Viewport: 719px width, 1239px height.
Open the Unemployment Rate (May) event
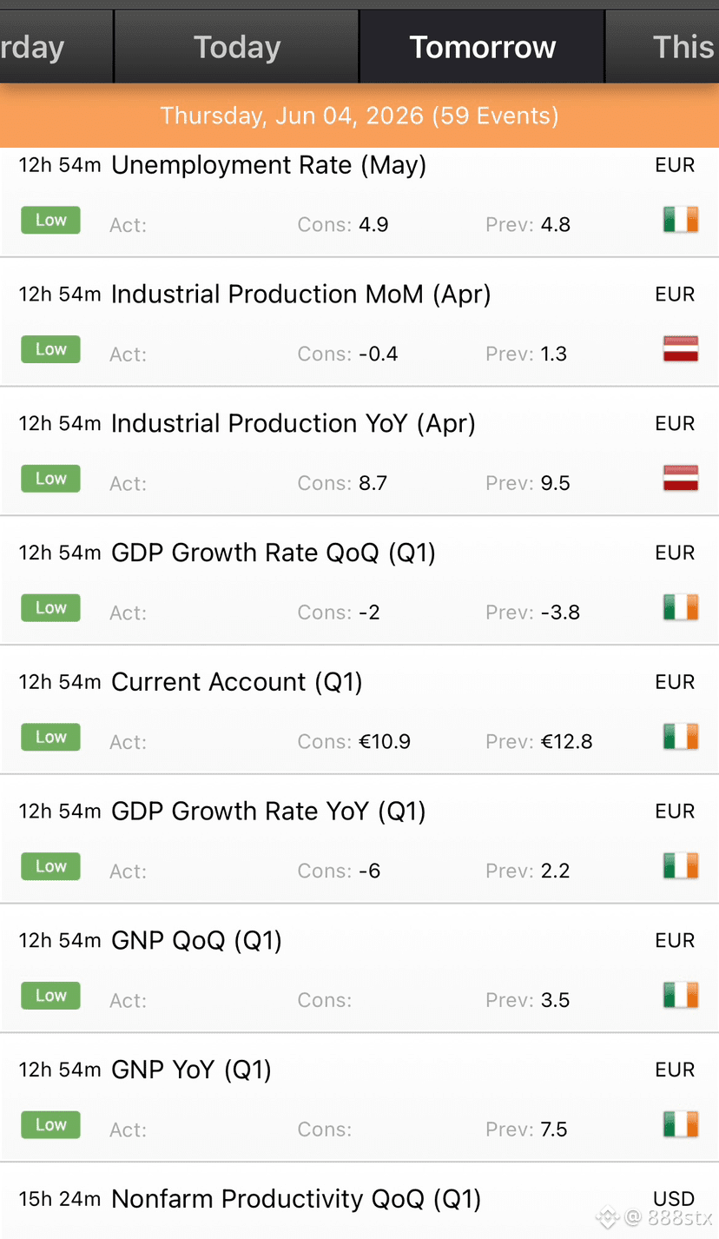coord(359,202)
